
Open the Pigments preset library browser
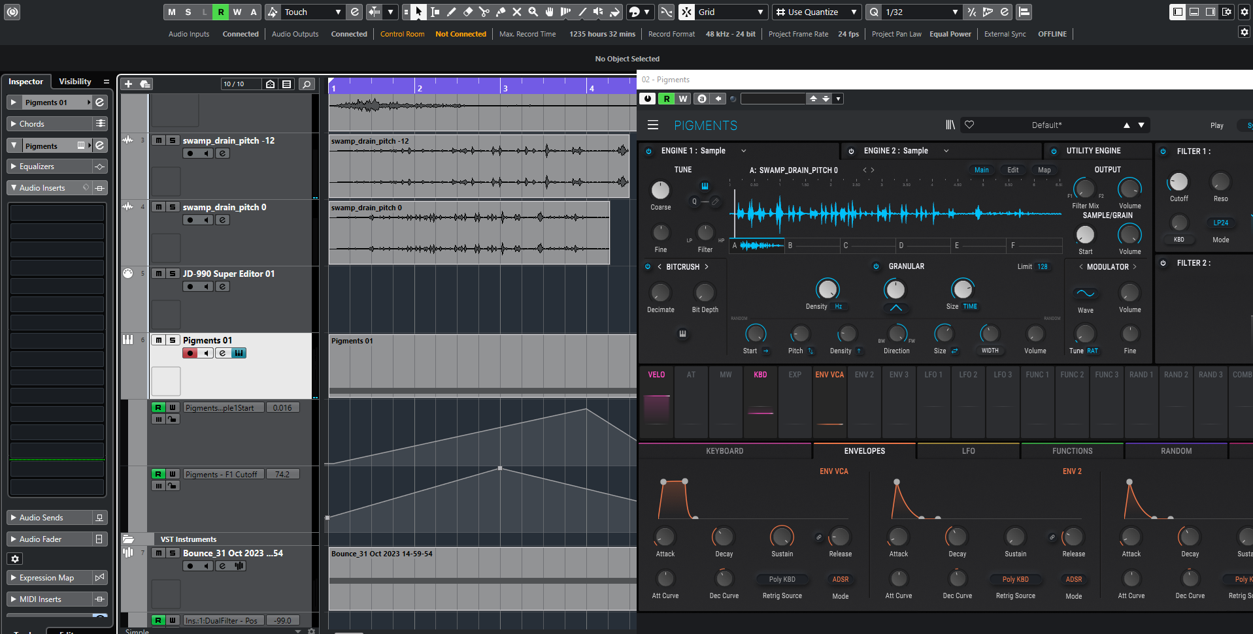coord(950,125)
